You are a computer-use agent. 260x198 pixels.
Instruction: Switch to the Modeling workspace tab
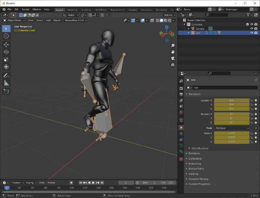(72, 10)
